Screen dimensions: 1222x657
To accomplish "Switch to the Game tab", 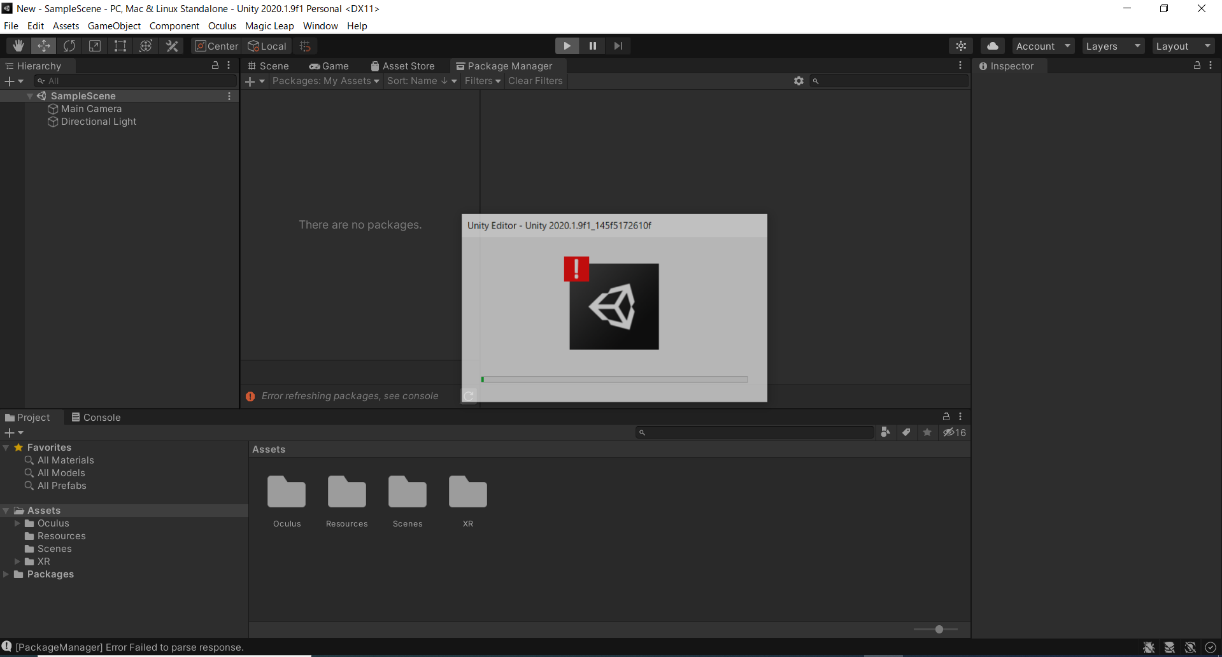I will (329, 66).
